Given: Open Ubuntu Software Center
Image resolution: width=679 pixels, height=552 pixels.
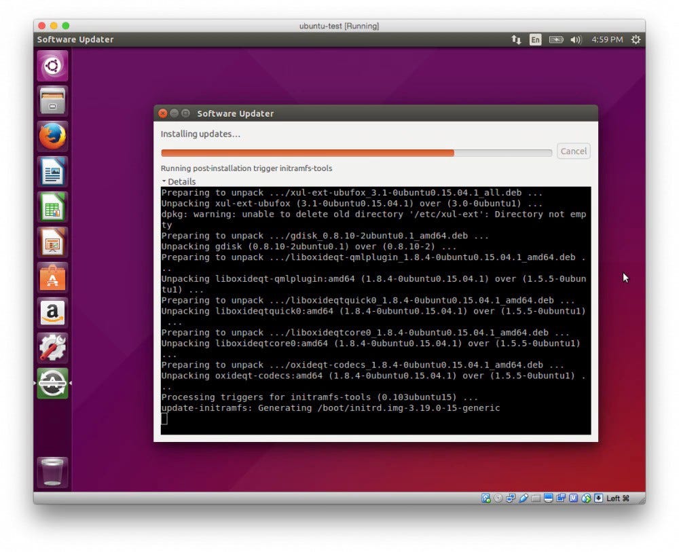Looking at the screenshot, I should coord(52,278).
